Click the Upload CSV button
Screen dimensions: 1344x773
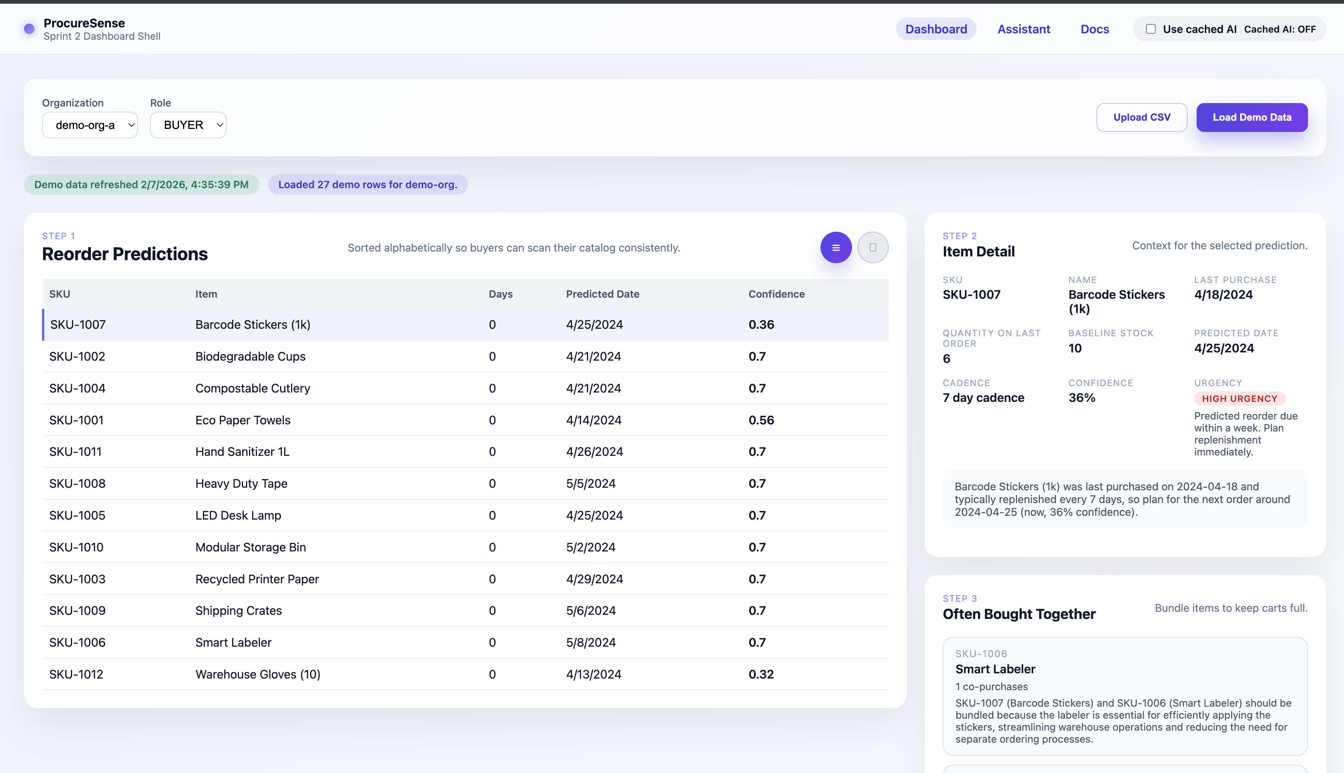1141,117
